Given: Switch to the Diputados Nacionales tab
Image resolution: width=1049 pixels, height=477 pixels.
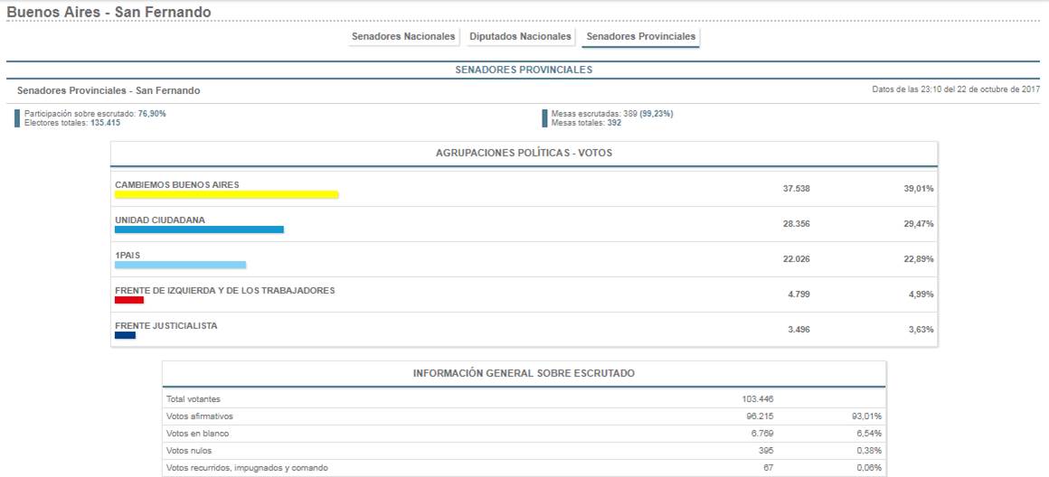Looking at the screenshot, I should coord(520,37).
